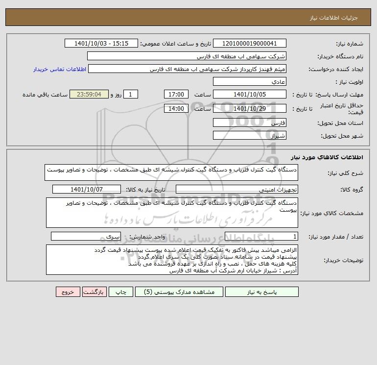Click the مشخصات کالای مورد نیاز text area
377x365 pixels.
tap(172, 213)
